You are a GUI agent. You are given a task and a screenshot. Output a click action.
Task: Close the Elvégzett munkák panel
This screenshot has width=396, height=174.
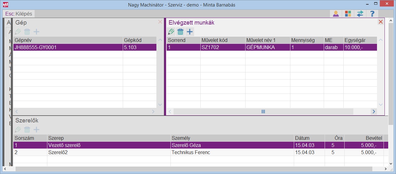380,22
